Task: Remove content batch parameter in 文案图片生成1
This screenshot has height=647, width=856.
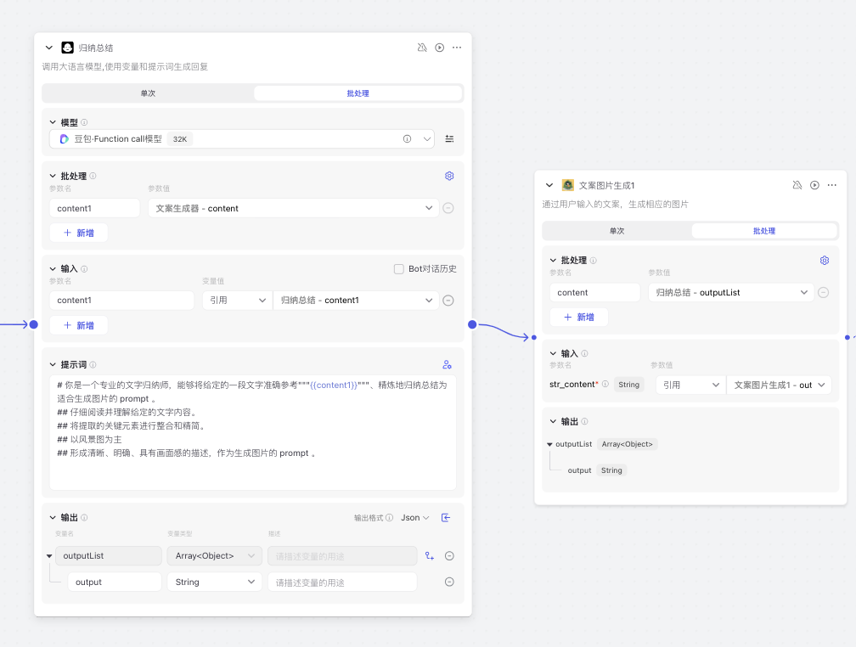Action: point(823,292)
